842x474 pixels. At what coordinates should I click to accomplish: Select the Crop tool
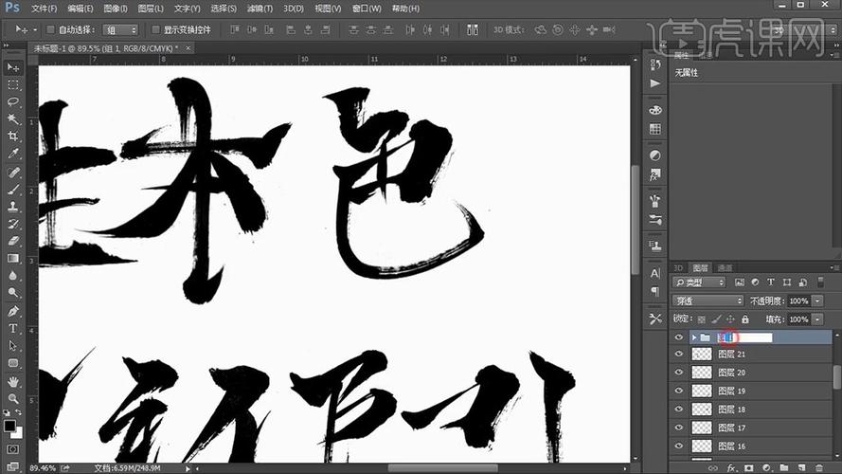[x=13, y=137]
